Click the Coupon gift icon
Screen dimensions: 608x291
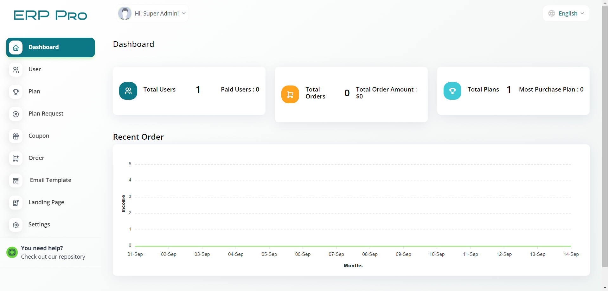16,136
